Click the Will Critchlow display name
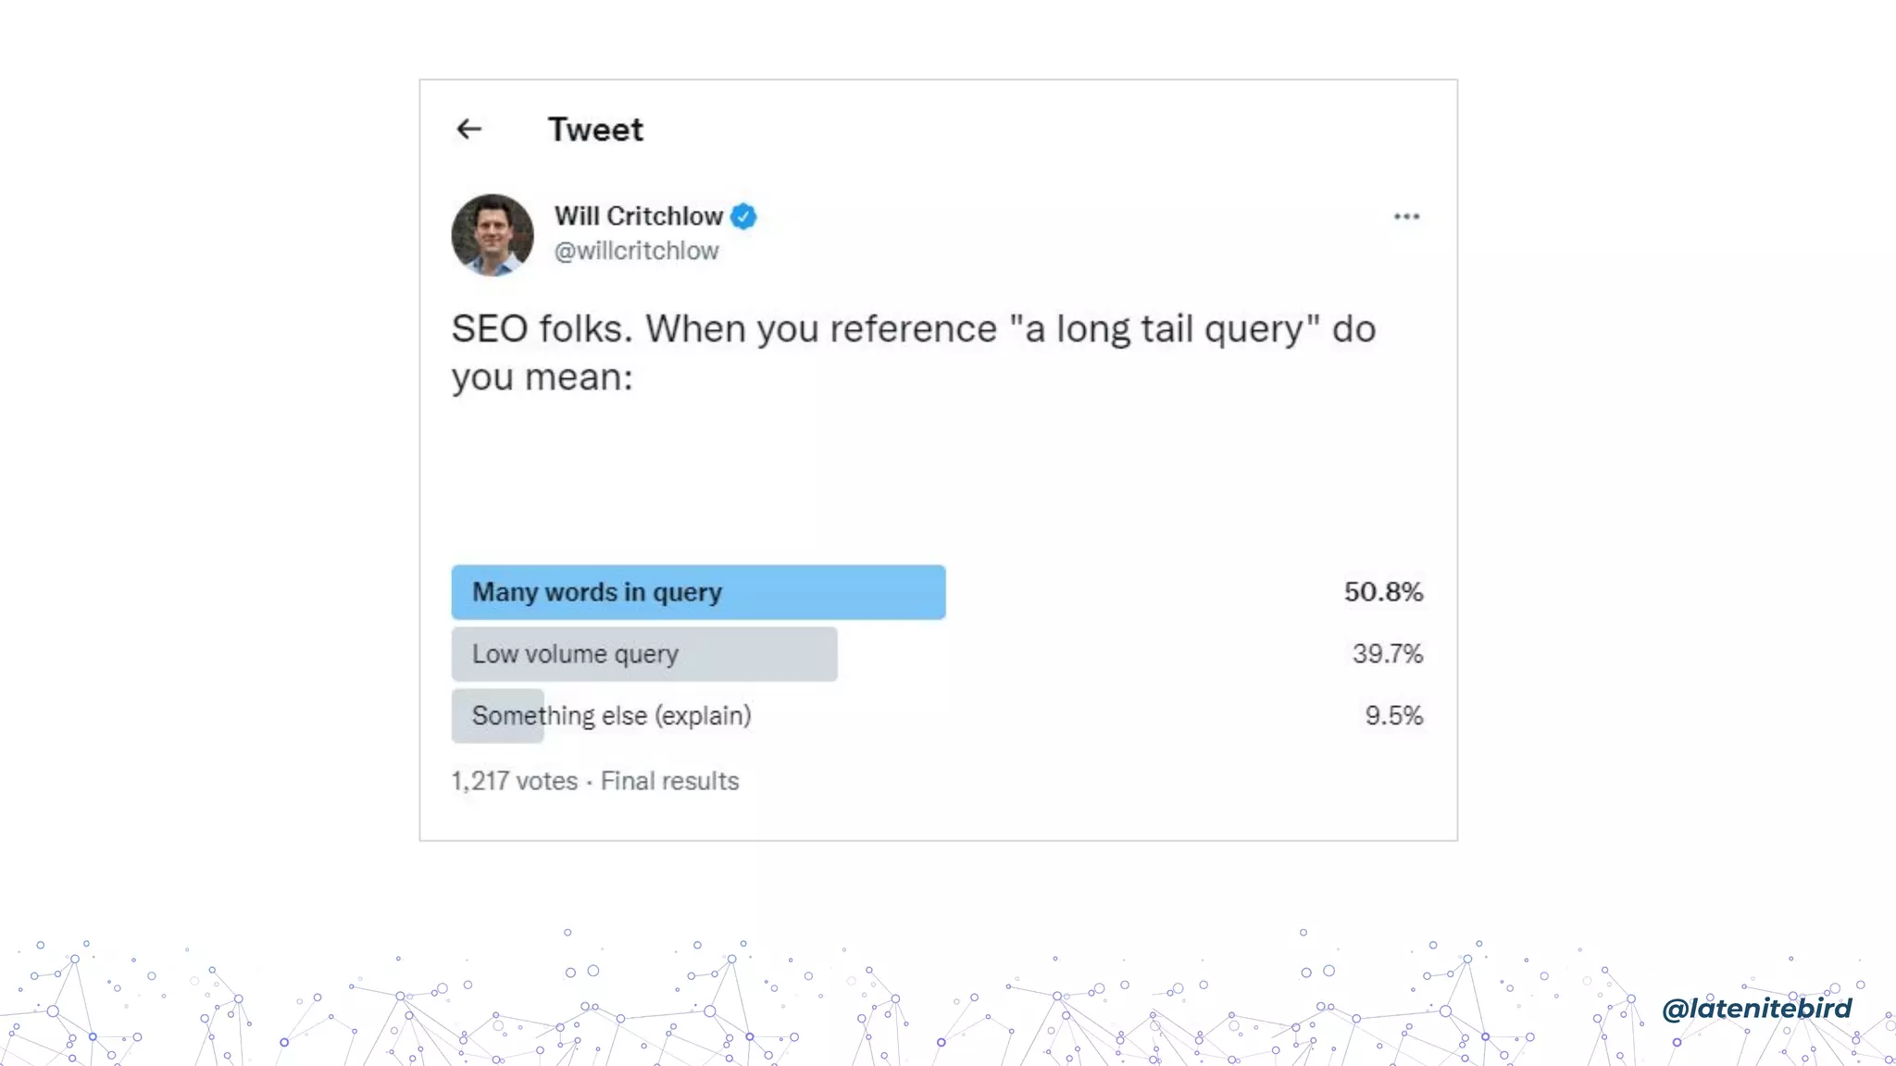Image resolution: width=1896 pixels, height=1066 pixels. tap(639, 217)
